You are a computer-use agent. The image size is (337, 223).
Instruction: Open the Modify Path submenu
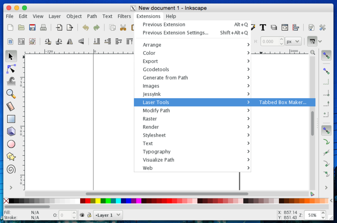192,110
